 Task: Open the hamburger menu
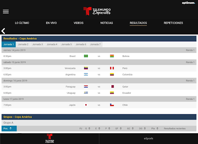tap(6, 12)
